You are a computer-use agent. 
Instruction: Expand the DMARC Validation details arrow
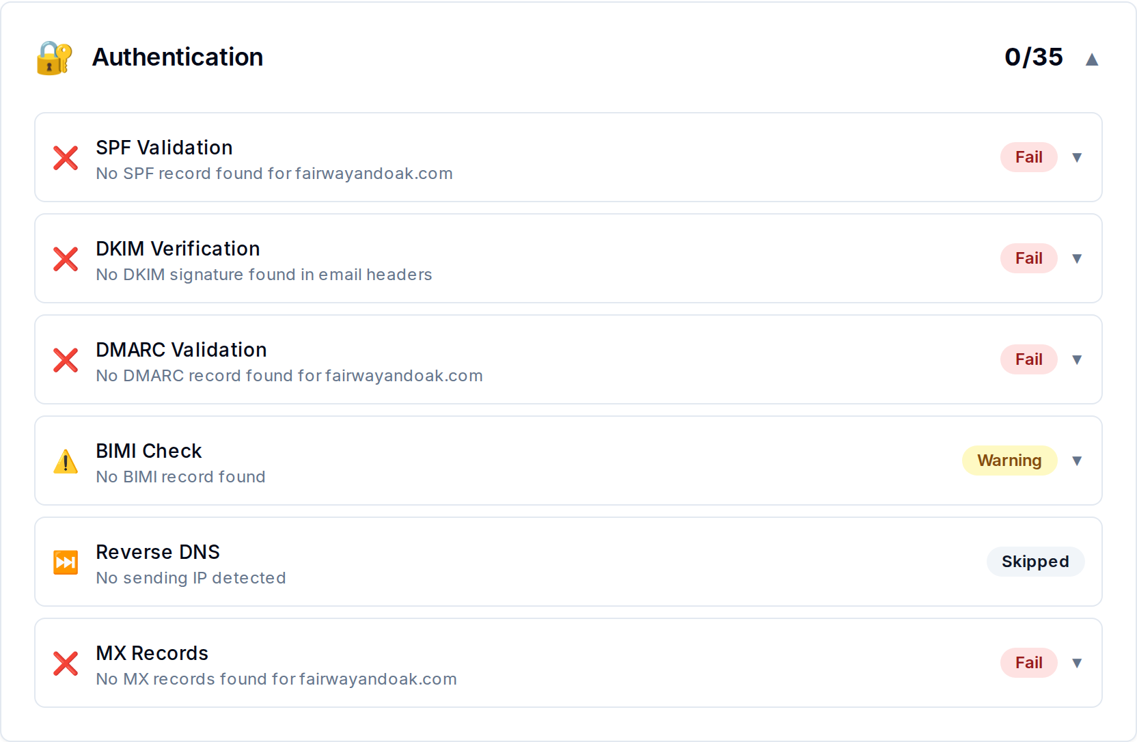click(x=1077, y=360)
